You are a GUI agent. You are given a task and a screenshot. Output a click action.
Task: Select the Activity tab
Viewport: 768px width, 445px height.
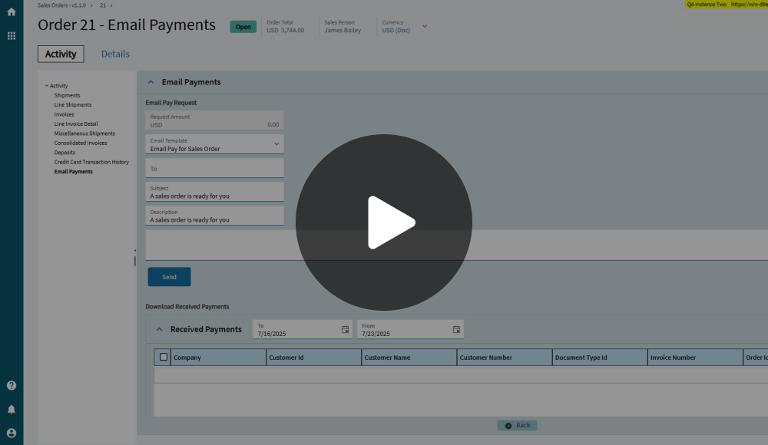click(x=61, y=54)
